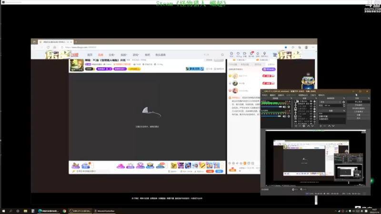Toggle lock on the top source group

coord(314,101)
